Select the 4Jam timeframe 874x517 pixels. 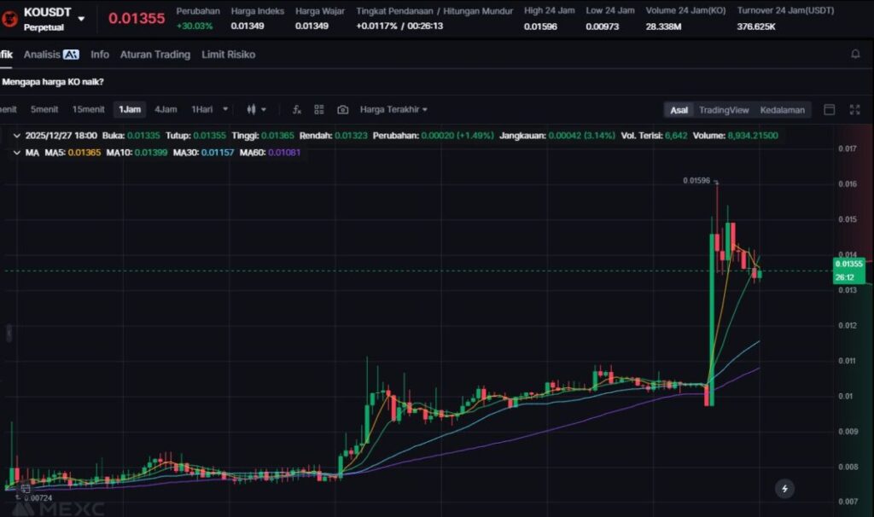point(166,109)
